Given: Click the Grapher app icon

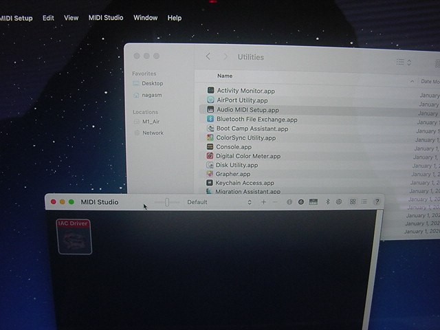Looking at the screenshot, I should point(210,174).
